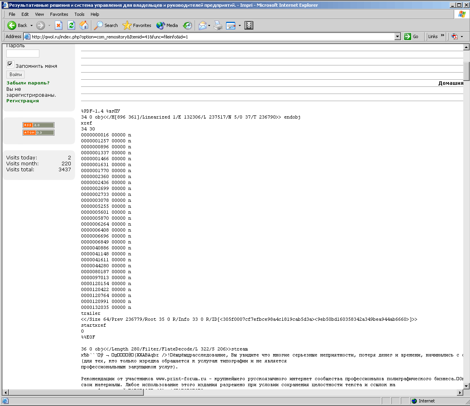
Task: Open the Забыли пароль? link
Action: [28, 83]
